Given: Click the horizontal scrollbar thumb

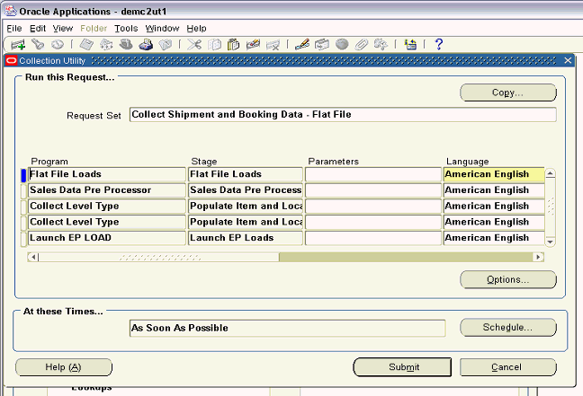Looking at the screenshot, I should pyautogui.click(x=158, y=257).
